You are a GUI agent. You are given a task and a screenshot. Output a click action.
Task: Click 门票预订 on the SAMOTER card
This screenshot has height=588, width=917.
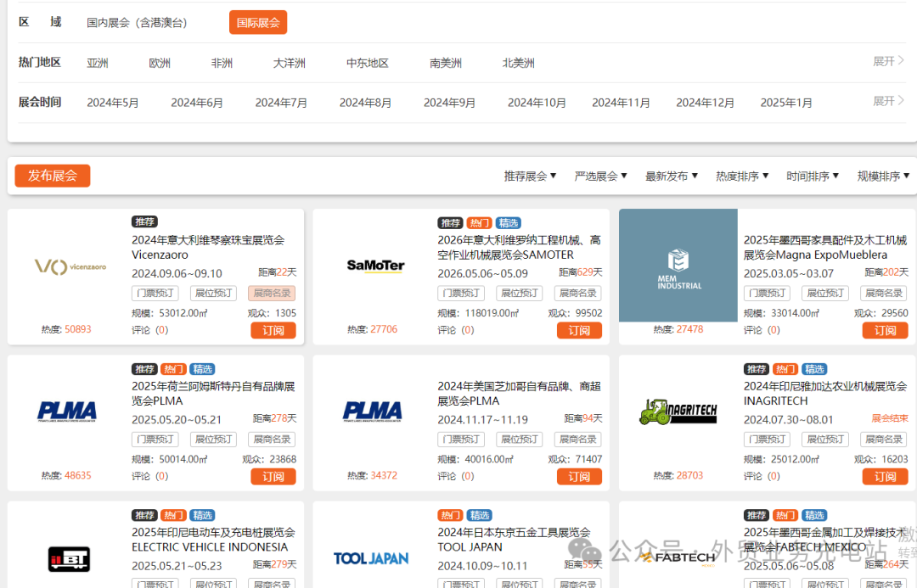(x=461, y=293)
